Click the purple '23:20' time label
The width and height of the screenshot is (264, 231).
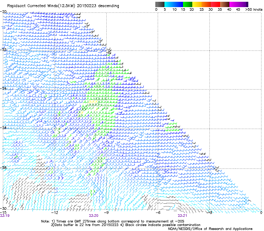pyautogui.click(x=93, y=216)
